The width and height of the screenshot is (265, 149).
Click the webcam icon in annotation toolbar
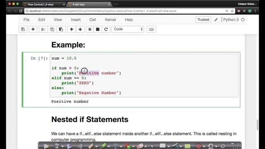click(x=211, y=146)
